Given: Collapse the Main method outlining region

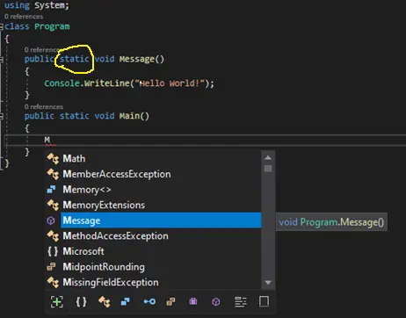Looking at the screenshot, I should 2,116.
